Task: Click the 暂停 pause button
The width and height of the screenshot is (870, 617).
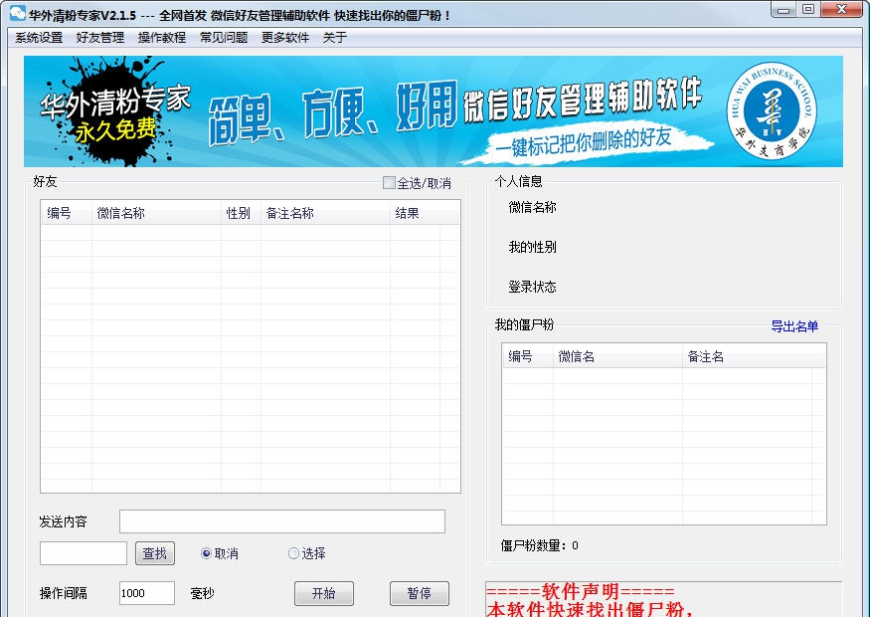Action: (x=419, y=593)
